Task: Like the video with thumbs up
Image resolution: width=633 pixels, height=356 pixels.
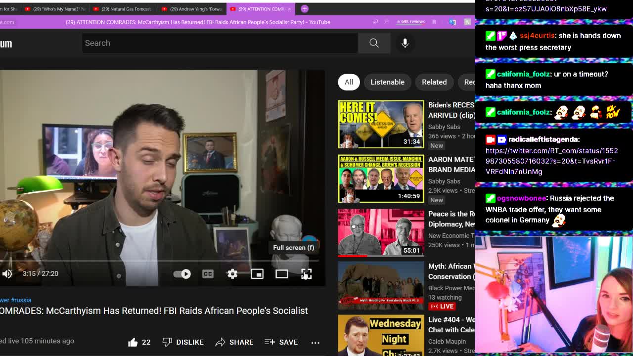Action: [139, 342]
